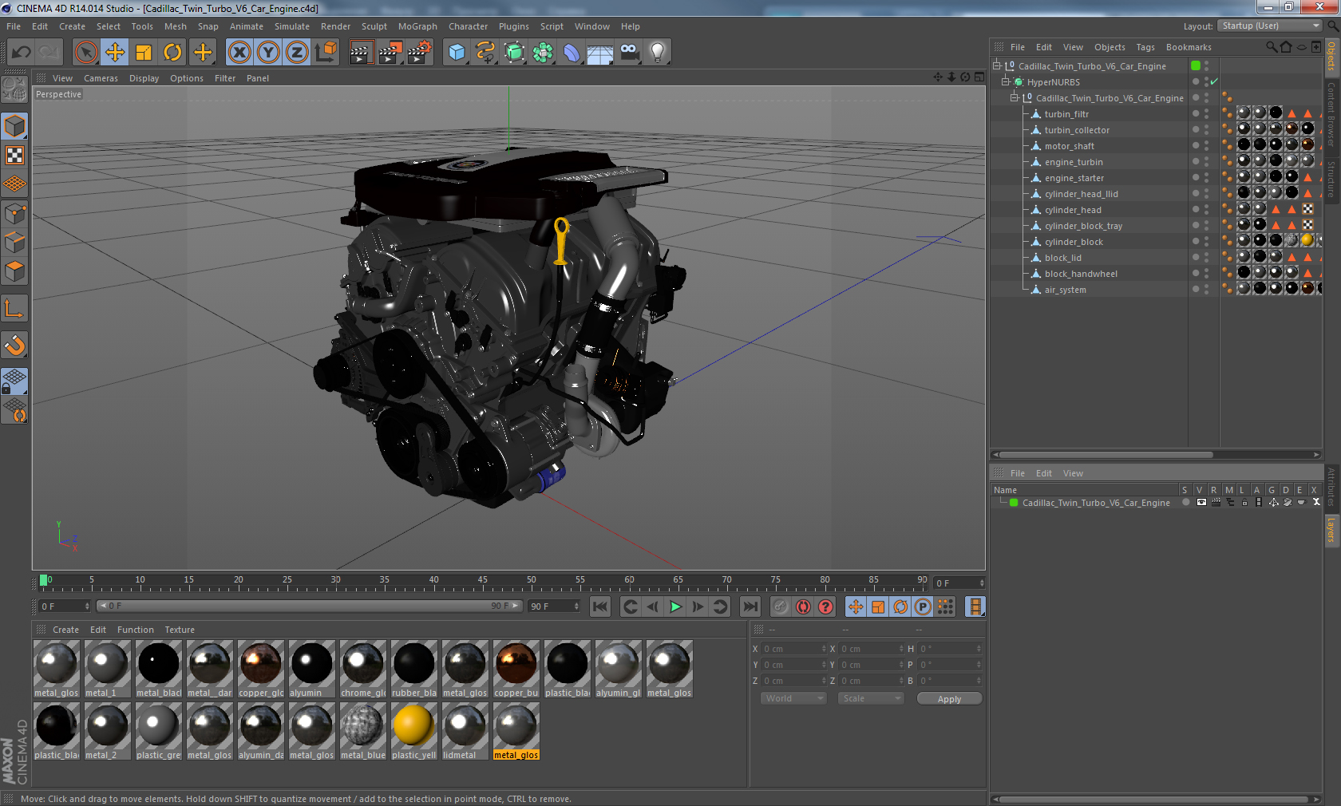
Task: Select the engine_starter object
Action: 1074,178
